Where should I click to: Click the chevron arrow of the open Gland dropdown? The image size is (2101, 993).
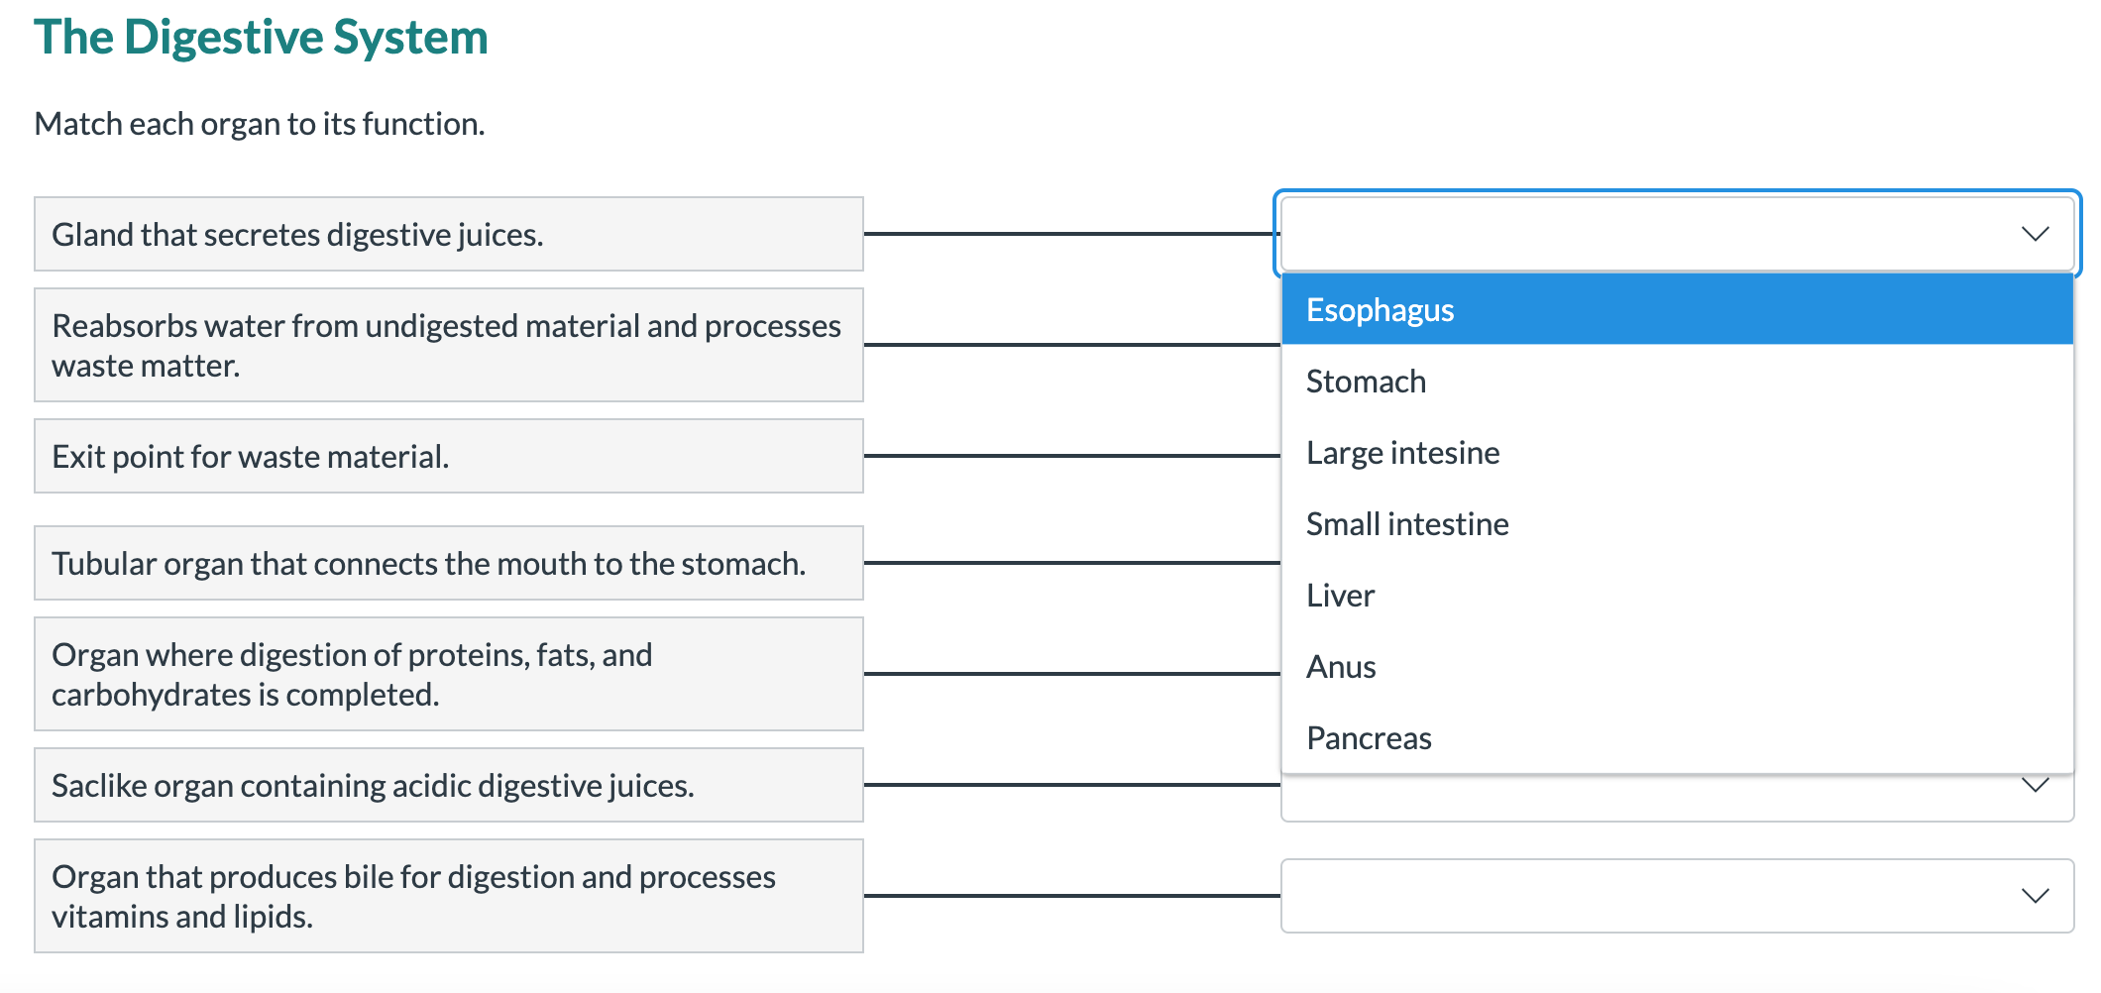pyautogui.click(x=2035, y=234)
